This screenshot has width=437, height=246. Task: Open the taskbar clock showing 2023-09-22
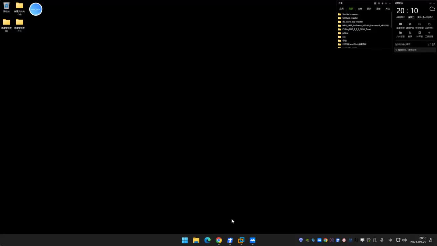(x=418, y=240)
